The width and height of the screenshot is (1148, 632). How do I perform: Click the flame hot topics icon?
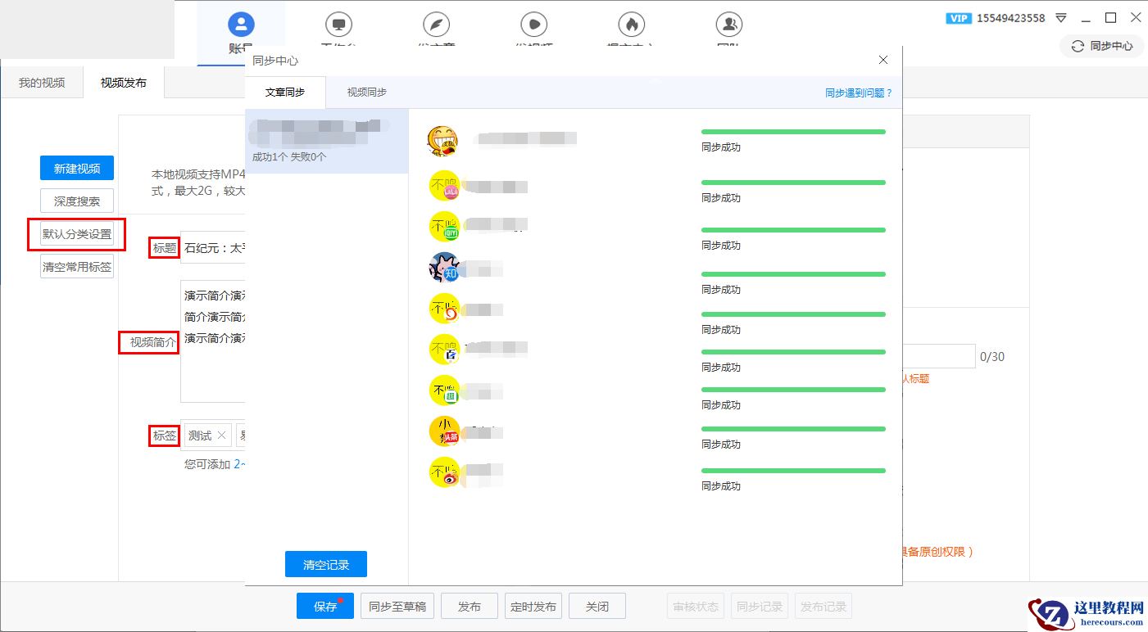(x=631, y=25)
